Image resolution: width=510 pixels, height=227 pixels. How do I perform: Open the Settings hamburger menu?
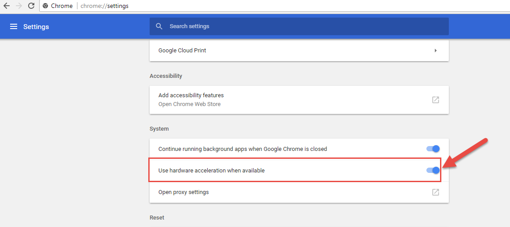pos(14,27)
